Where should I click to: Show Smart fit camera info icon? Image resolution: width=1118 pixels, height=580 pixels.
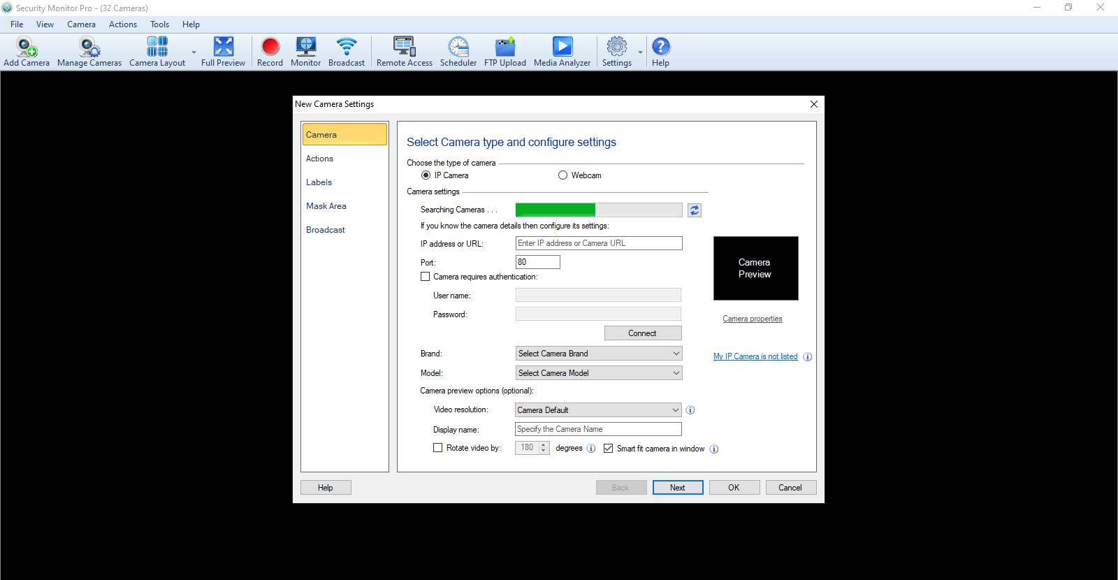click(714, 449)
